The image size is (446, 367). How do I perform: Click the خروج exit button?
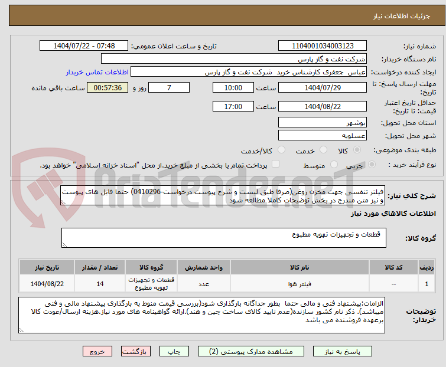97,352
